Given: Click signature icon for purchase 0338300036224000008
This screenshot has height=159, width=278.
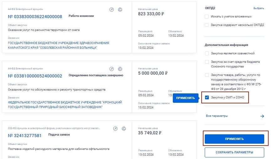Looking at the screenshot, I should 111,10.
